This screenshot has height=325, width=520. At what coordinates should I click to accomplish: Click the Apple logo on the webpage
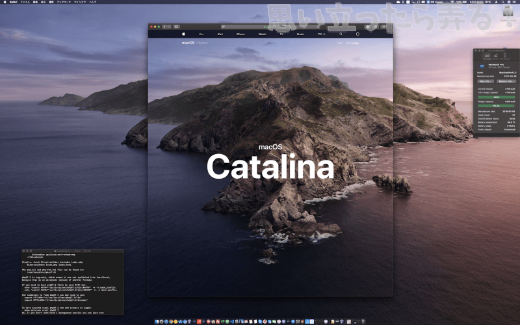(x=183, y=34)
